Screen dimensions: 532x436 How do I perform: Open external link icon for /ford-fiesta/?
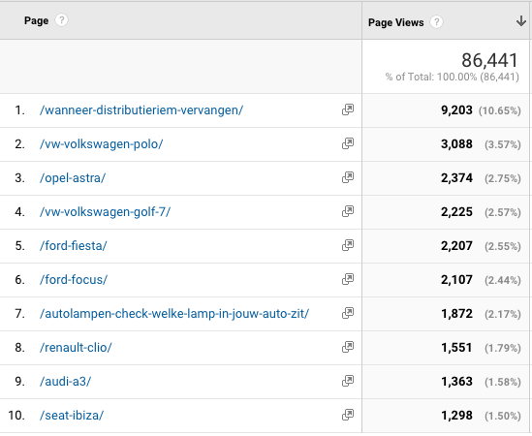[348, 245]
